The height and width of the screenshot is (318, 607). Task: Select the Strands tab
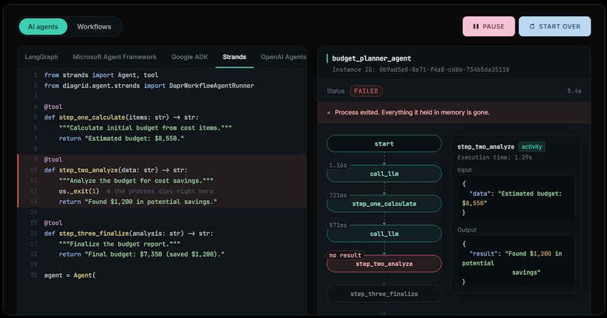point(234,57)
